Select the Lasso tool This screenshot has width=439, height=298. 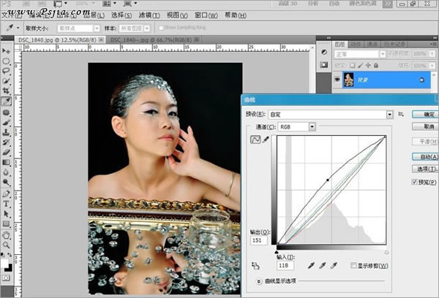pyautogui.click(x=6, y=71)
